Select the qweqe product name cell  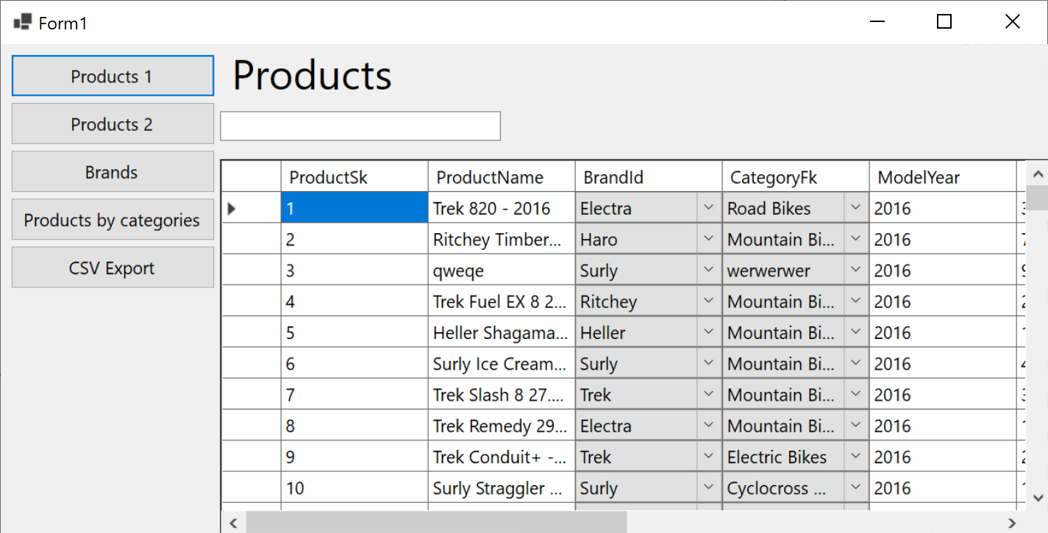tap(500, 271)
